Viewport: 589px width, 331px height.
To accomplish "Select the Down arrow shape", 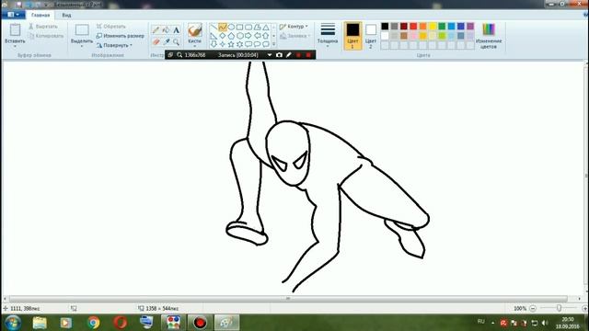I will (x=214, y=44).
